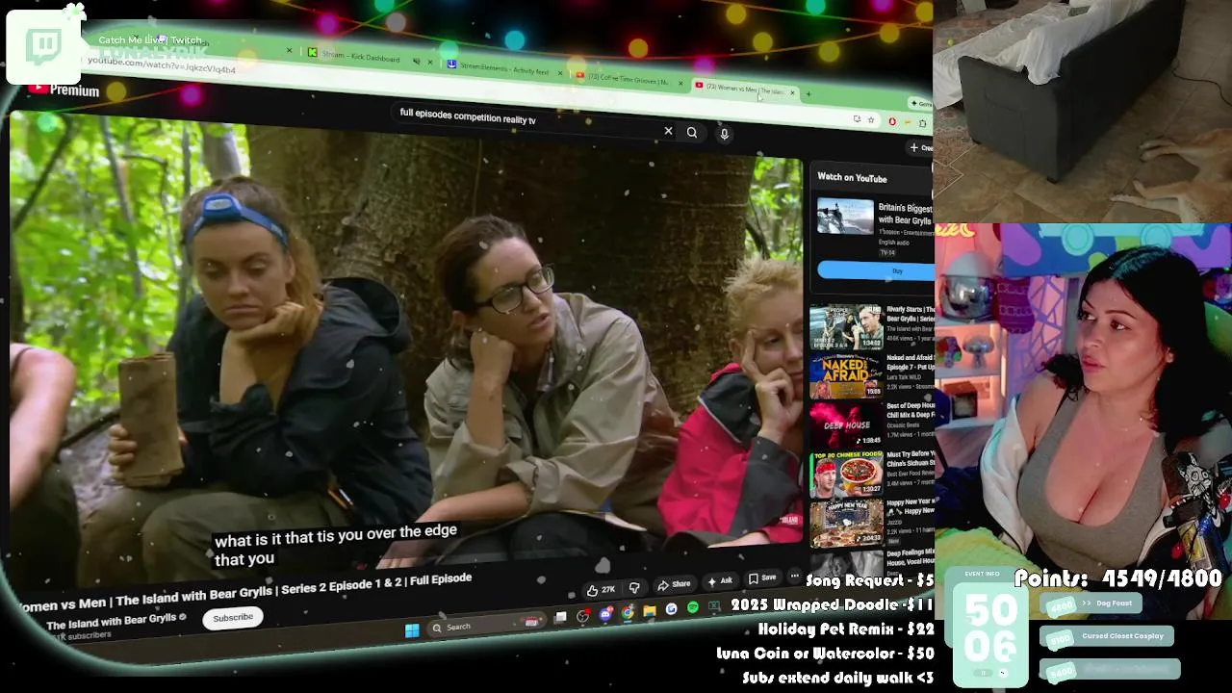Click the YouTube search magnifier button
Image resolution: width=1232 pixels, height=693 pixels.
point(691,133)
